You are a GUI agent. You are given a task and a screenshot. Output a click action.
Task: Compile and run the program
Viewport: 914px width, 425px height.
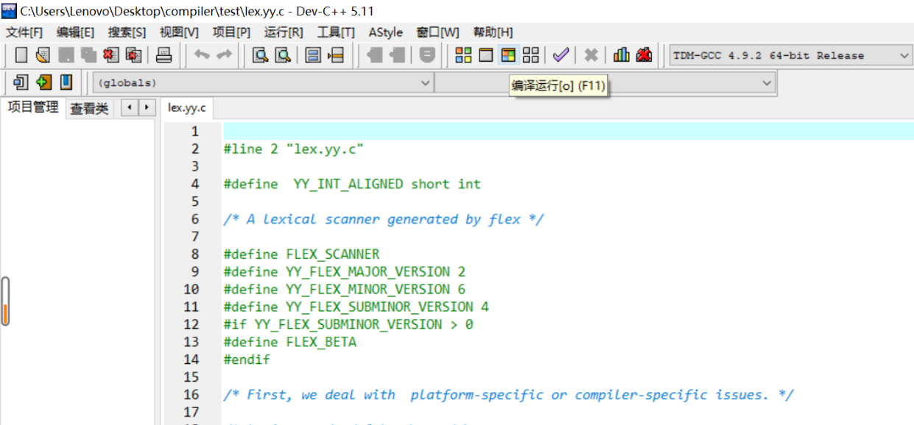pos(508,54)
